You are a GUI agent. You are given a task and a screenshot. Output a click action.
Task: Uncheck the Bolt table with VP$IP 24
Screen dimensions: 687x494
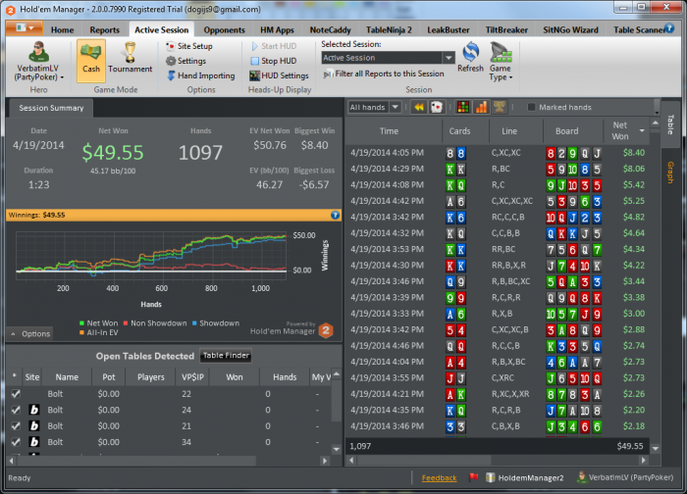point(16,410)
